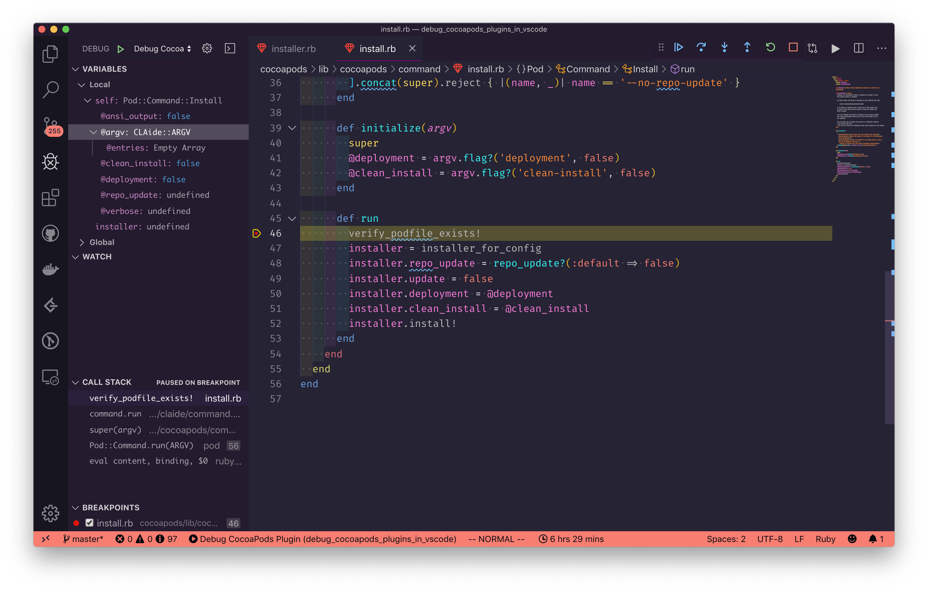Open launch.json with debug gear icon
The height and width of the screenshot is (591, 928).
tap(207, 48)
